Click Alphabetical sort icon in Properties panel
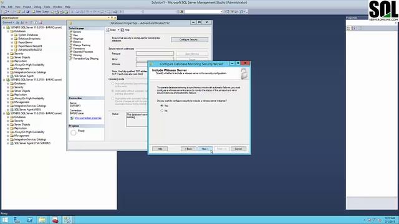Viewport: 399px width, 224px height. click(x=353, y=28)
